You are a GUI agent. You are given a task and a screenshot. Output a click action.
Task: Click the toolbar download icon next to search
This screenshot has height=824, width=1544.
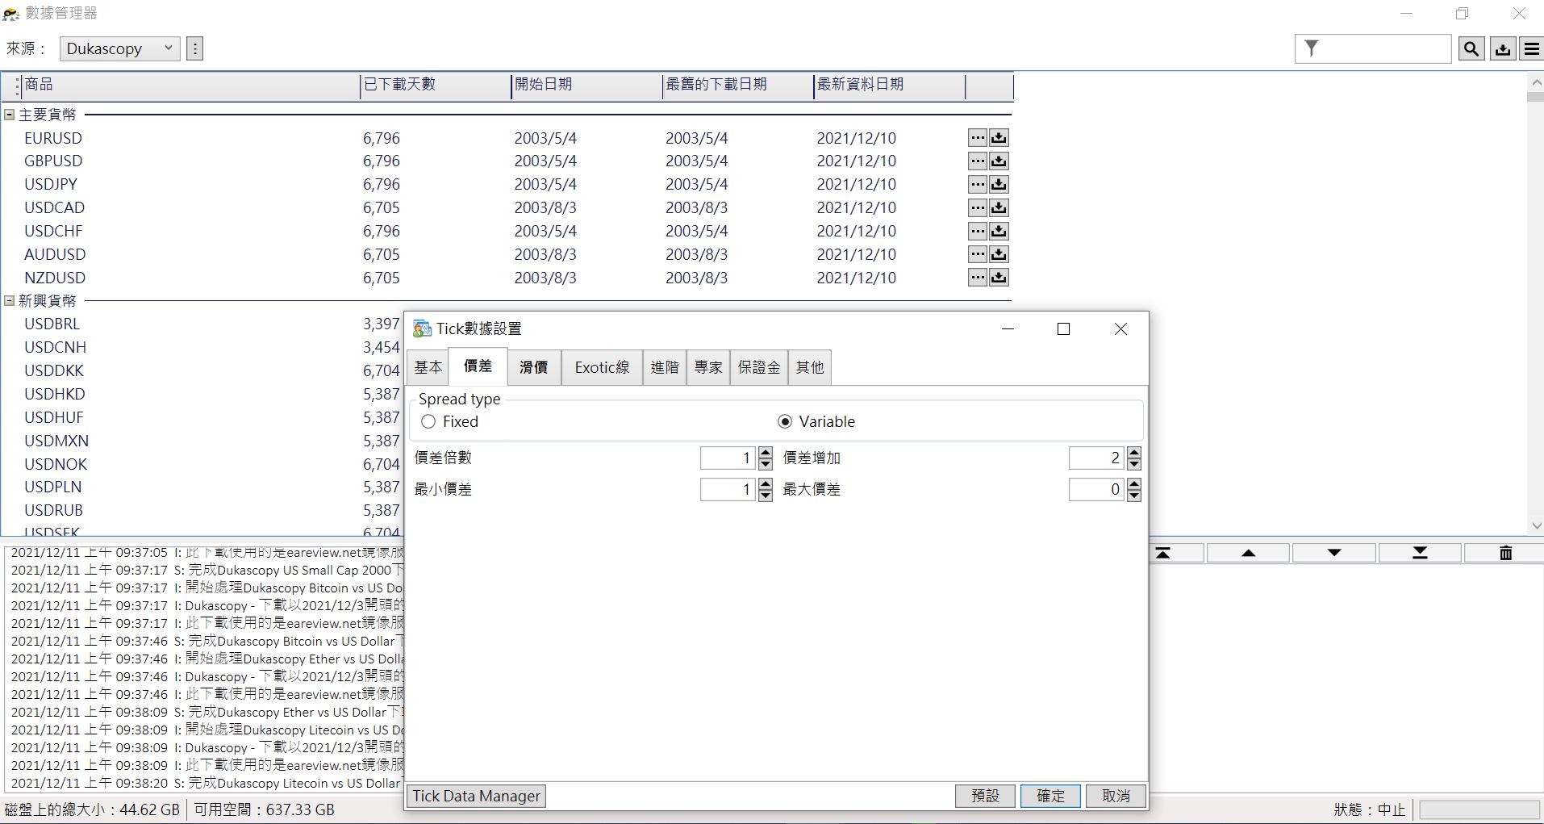click(1503, 49)
